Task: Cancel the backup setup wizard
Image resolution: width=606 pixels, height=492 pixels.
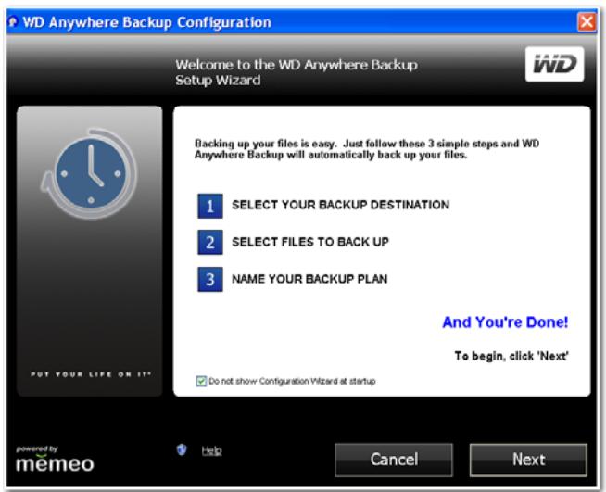Action: click(x=394, y=460)
